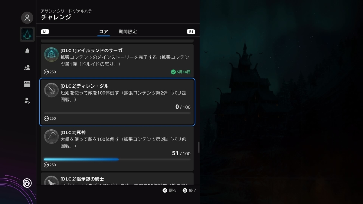
Task: Click the 250 XP value in 死神 card
Action: pyautogui.click(x=53, y=165)
